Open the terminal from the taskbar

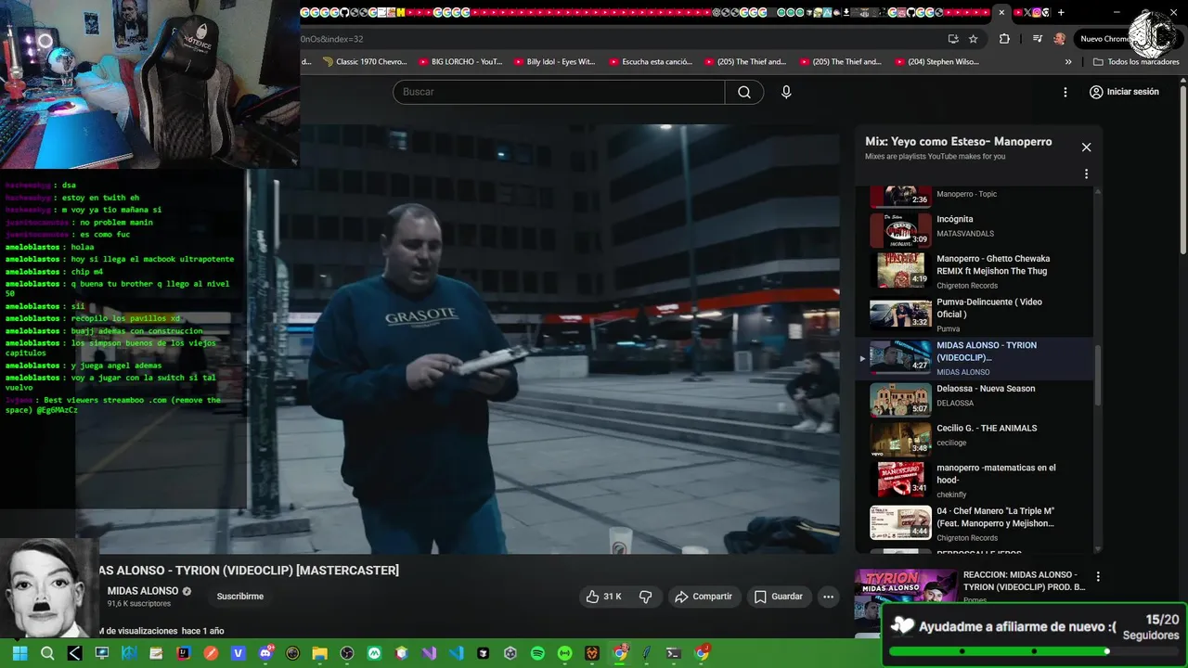point(673,653)
